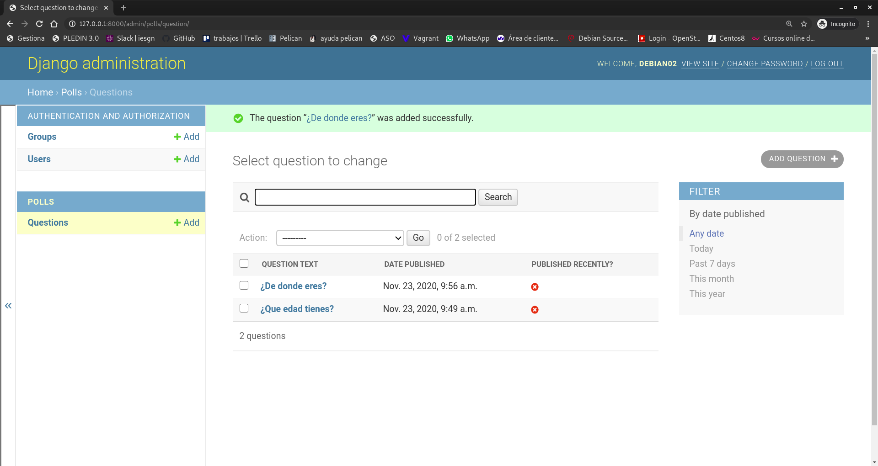878x466 pixels.
Task: Toggle the select-all checkbox in table header
Action: [244, 264]
